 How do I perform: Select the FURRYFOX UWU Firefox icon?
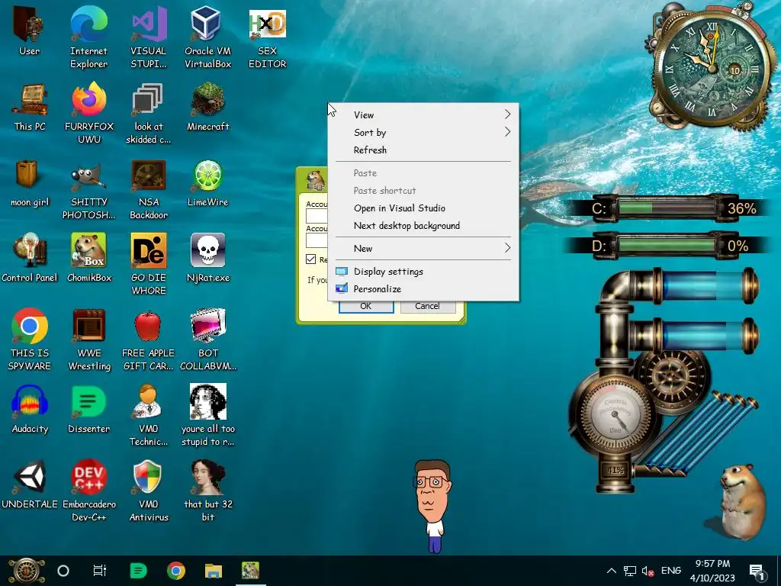click(88, 113)
